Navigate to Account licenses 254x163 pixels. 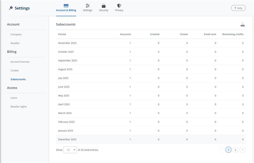pyautogui.click(x=20, y=62)
